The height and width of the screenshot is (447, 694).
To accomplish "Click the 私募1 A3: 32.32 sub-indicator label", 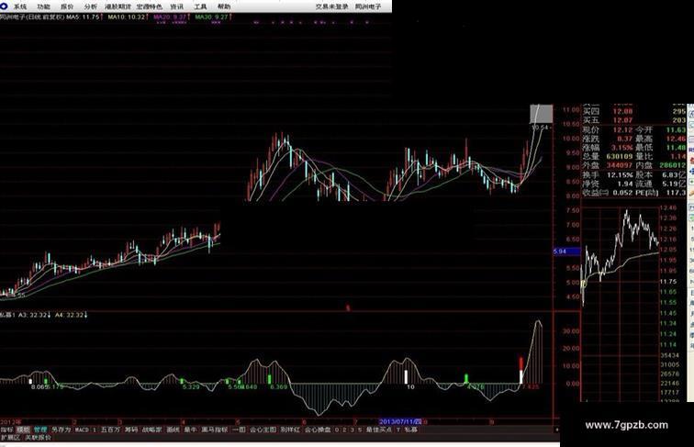I will click(x=25, y=315).
